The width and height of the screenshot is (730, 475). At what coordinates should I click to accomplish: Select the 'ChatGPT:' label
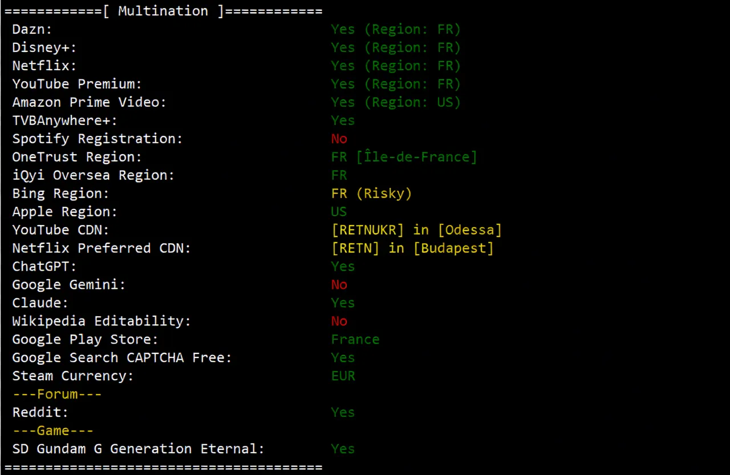point(44,267)
